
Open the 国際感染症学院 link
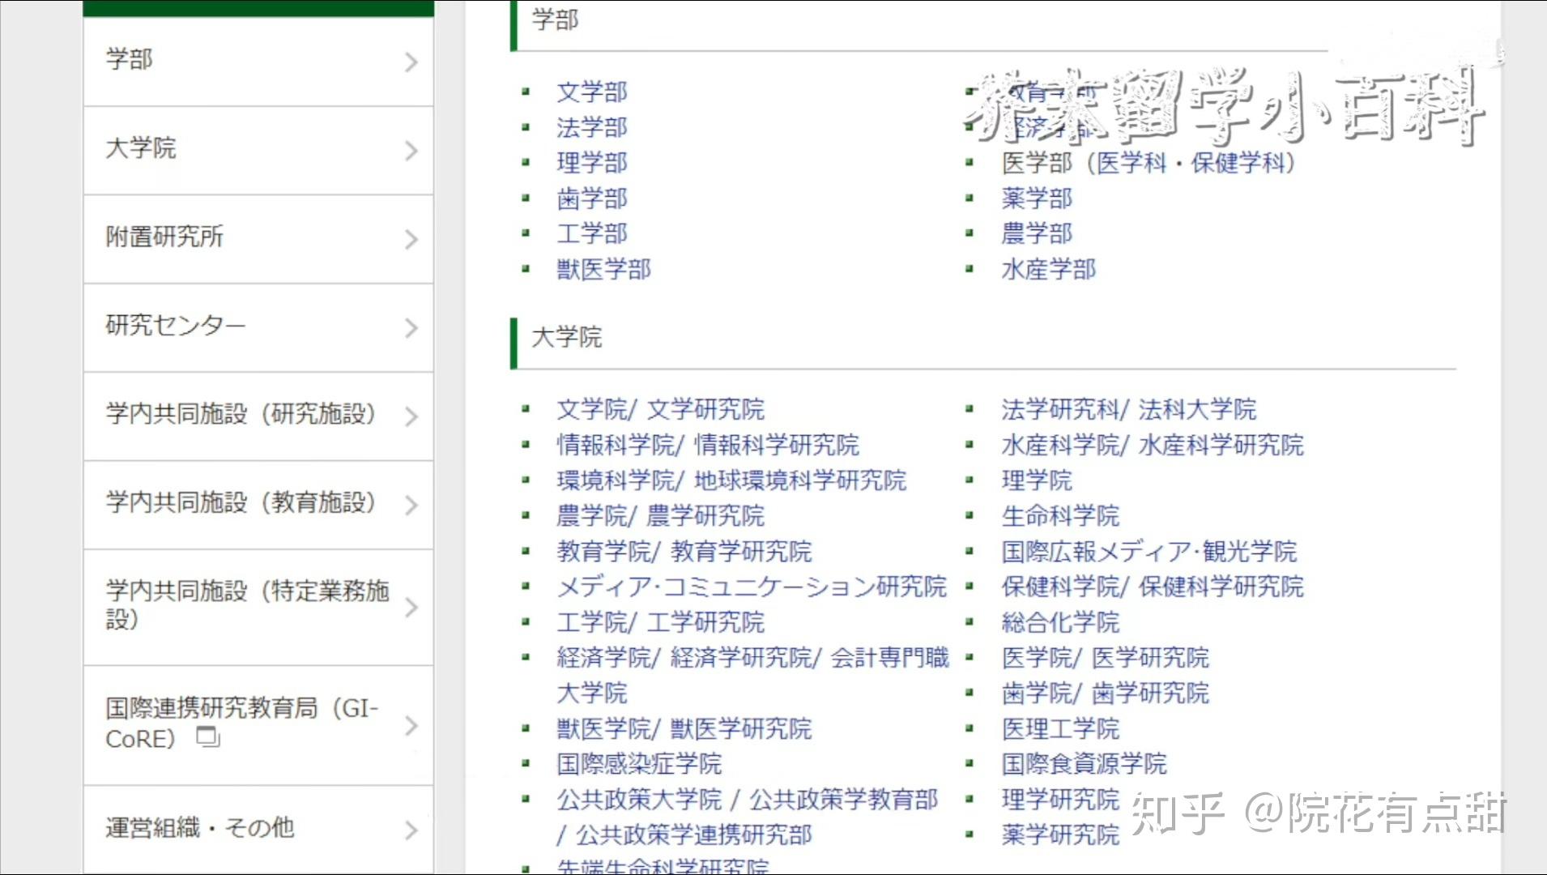(x=639, y=764)
